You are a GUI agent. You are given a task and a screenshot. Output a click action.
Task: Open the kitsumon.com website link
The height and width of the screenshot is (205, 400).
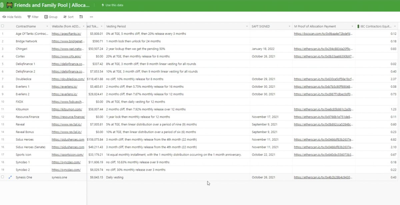tap(67, 109)
